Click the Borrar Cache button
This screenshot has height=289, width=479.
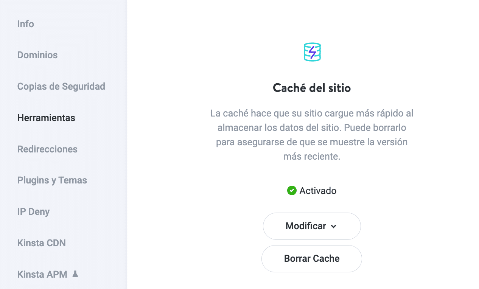(311, 259)
